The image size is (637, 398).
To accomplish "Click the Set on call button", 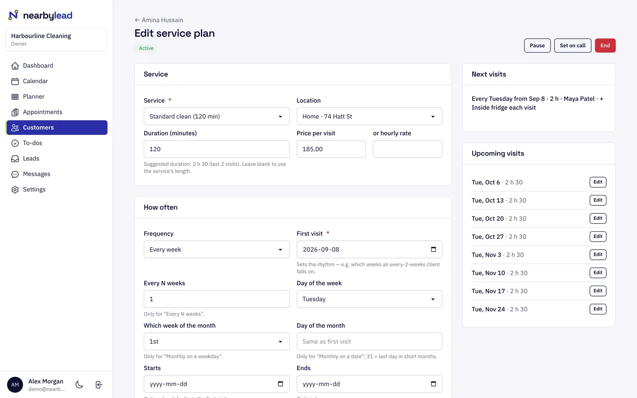I will click(573, 45).
